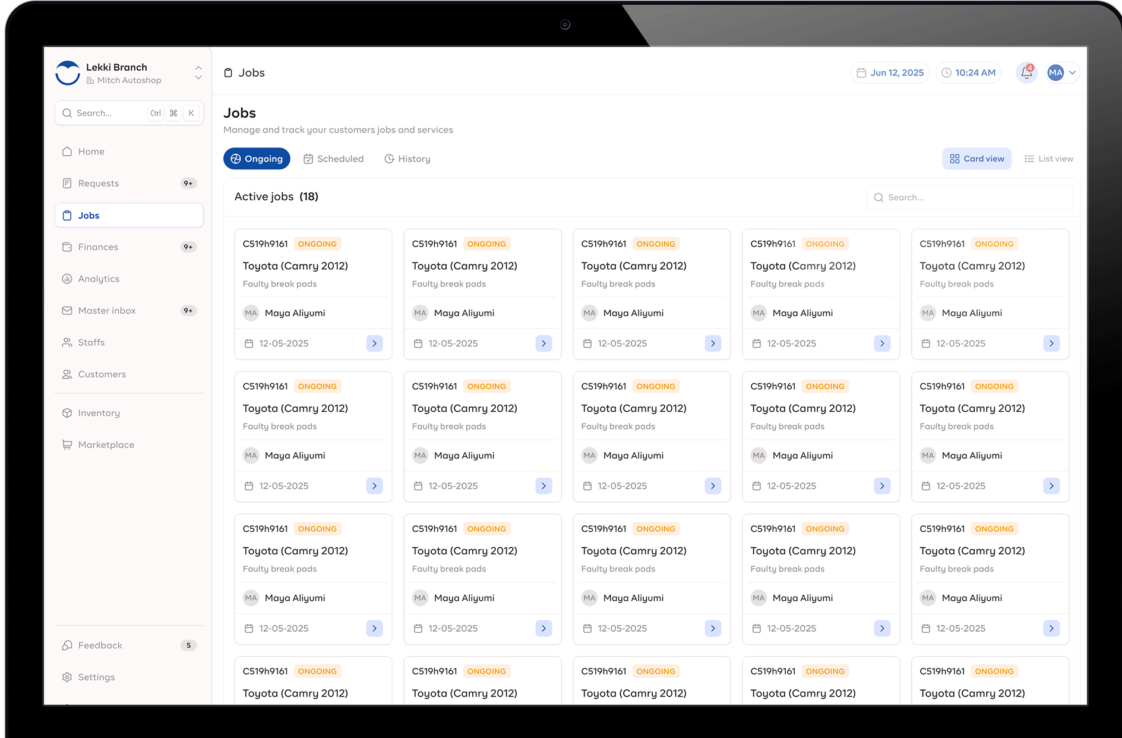
Task: Open the notifications bell icon
Action: pos(1026,72)
